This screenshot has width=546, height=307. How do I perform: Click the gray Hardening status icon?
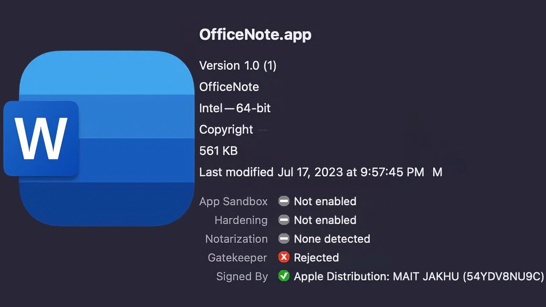click(284, 220)
